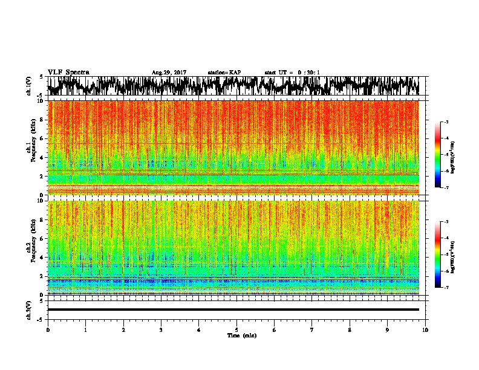
Task: Click the ch.1 color scale bar
Action: pyautogui.click(x=438, y=155)
